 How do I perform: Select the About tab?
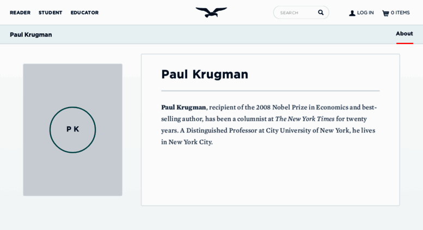tap(404, 34)
